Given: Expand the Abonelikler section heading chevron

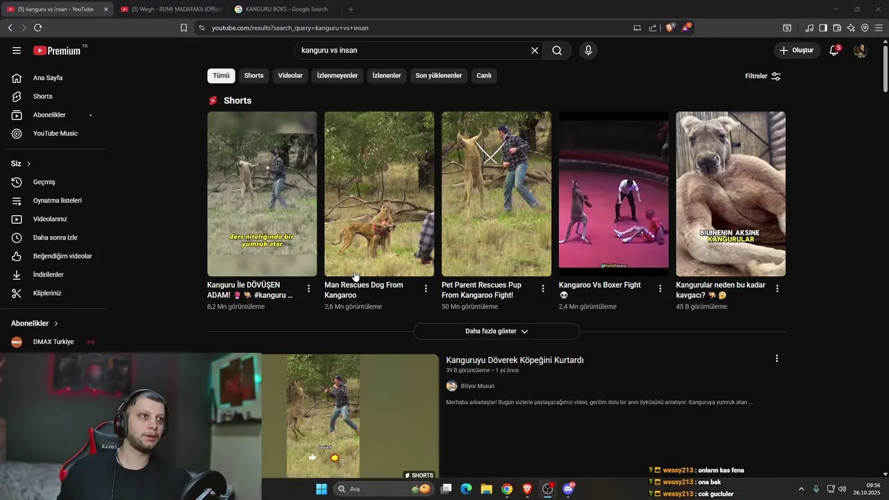Looking at the screenshot, I should point(56,324).
